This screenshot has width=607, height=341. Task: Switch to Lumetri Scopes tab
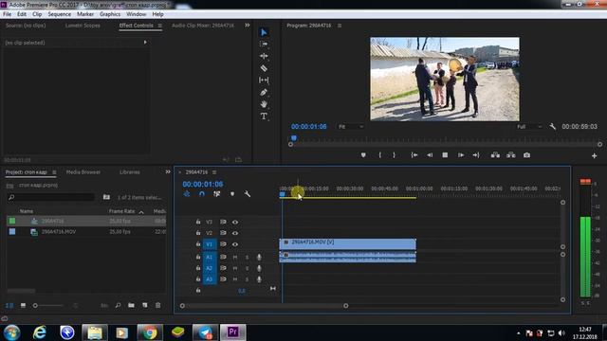tap(83, 26)
